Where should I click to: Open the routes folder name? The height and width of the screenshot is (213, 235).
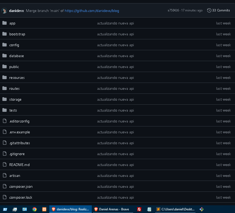[x=14, y=88]
